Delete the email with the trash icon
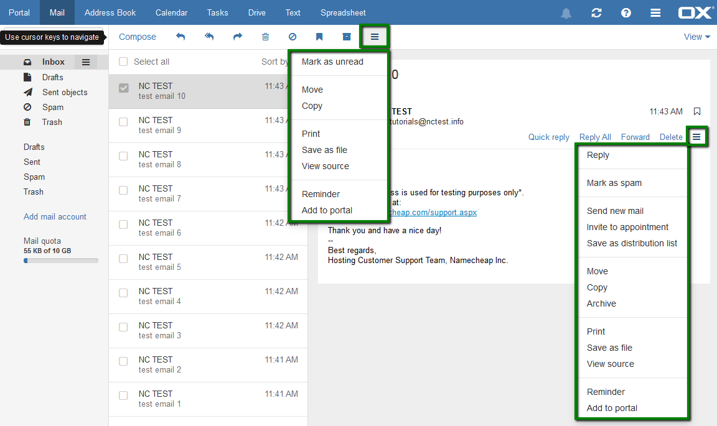This screenshot has height=426, width=717. tap(265, 37)
